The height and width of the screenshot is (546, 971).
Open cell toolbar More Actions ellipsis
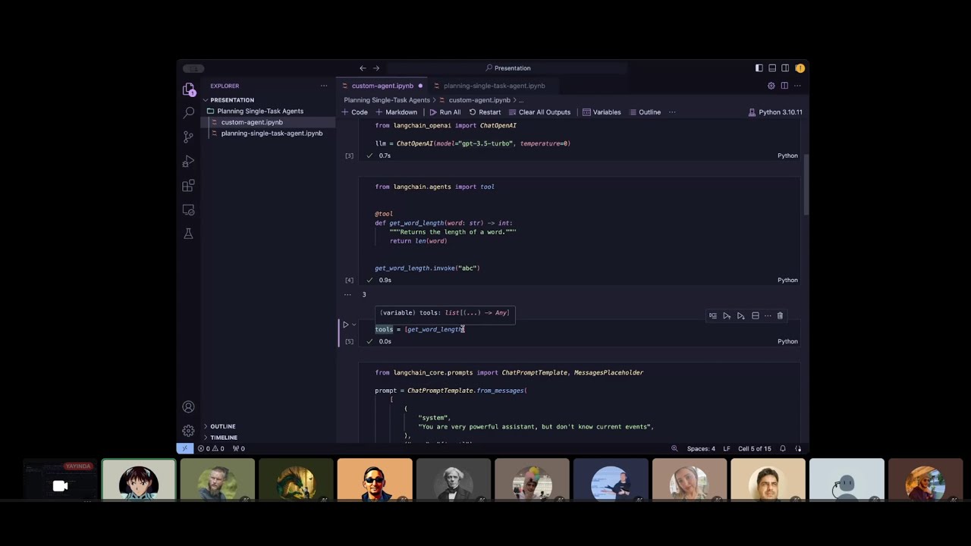click(x=768, y=315)
